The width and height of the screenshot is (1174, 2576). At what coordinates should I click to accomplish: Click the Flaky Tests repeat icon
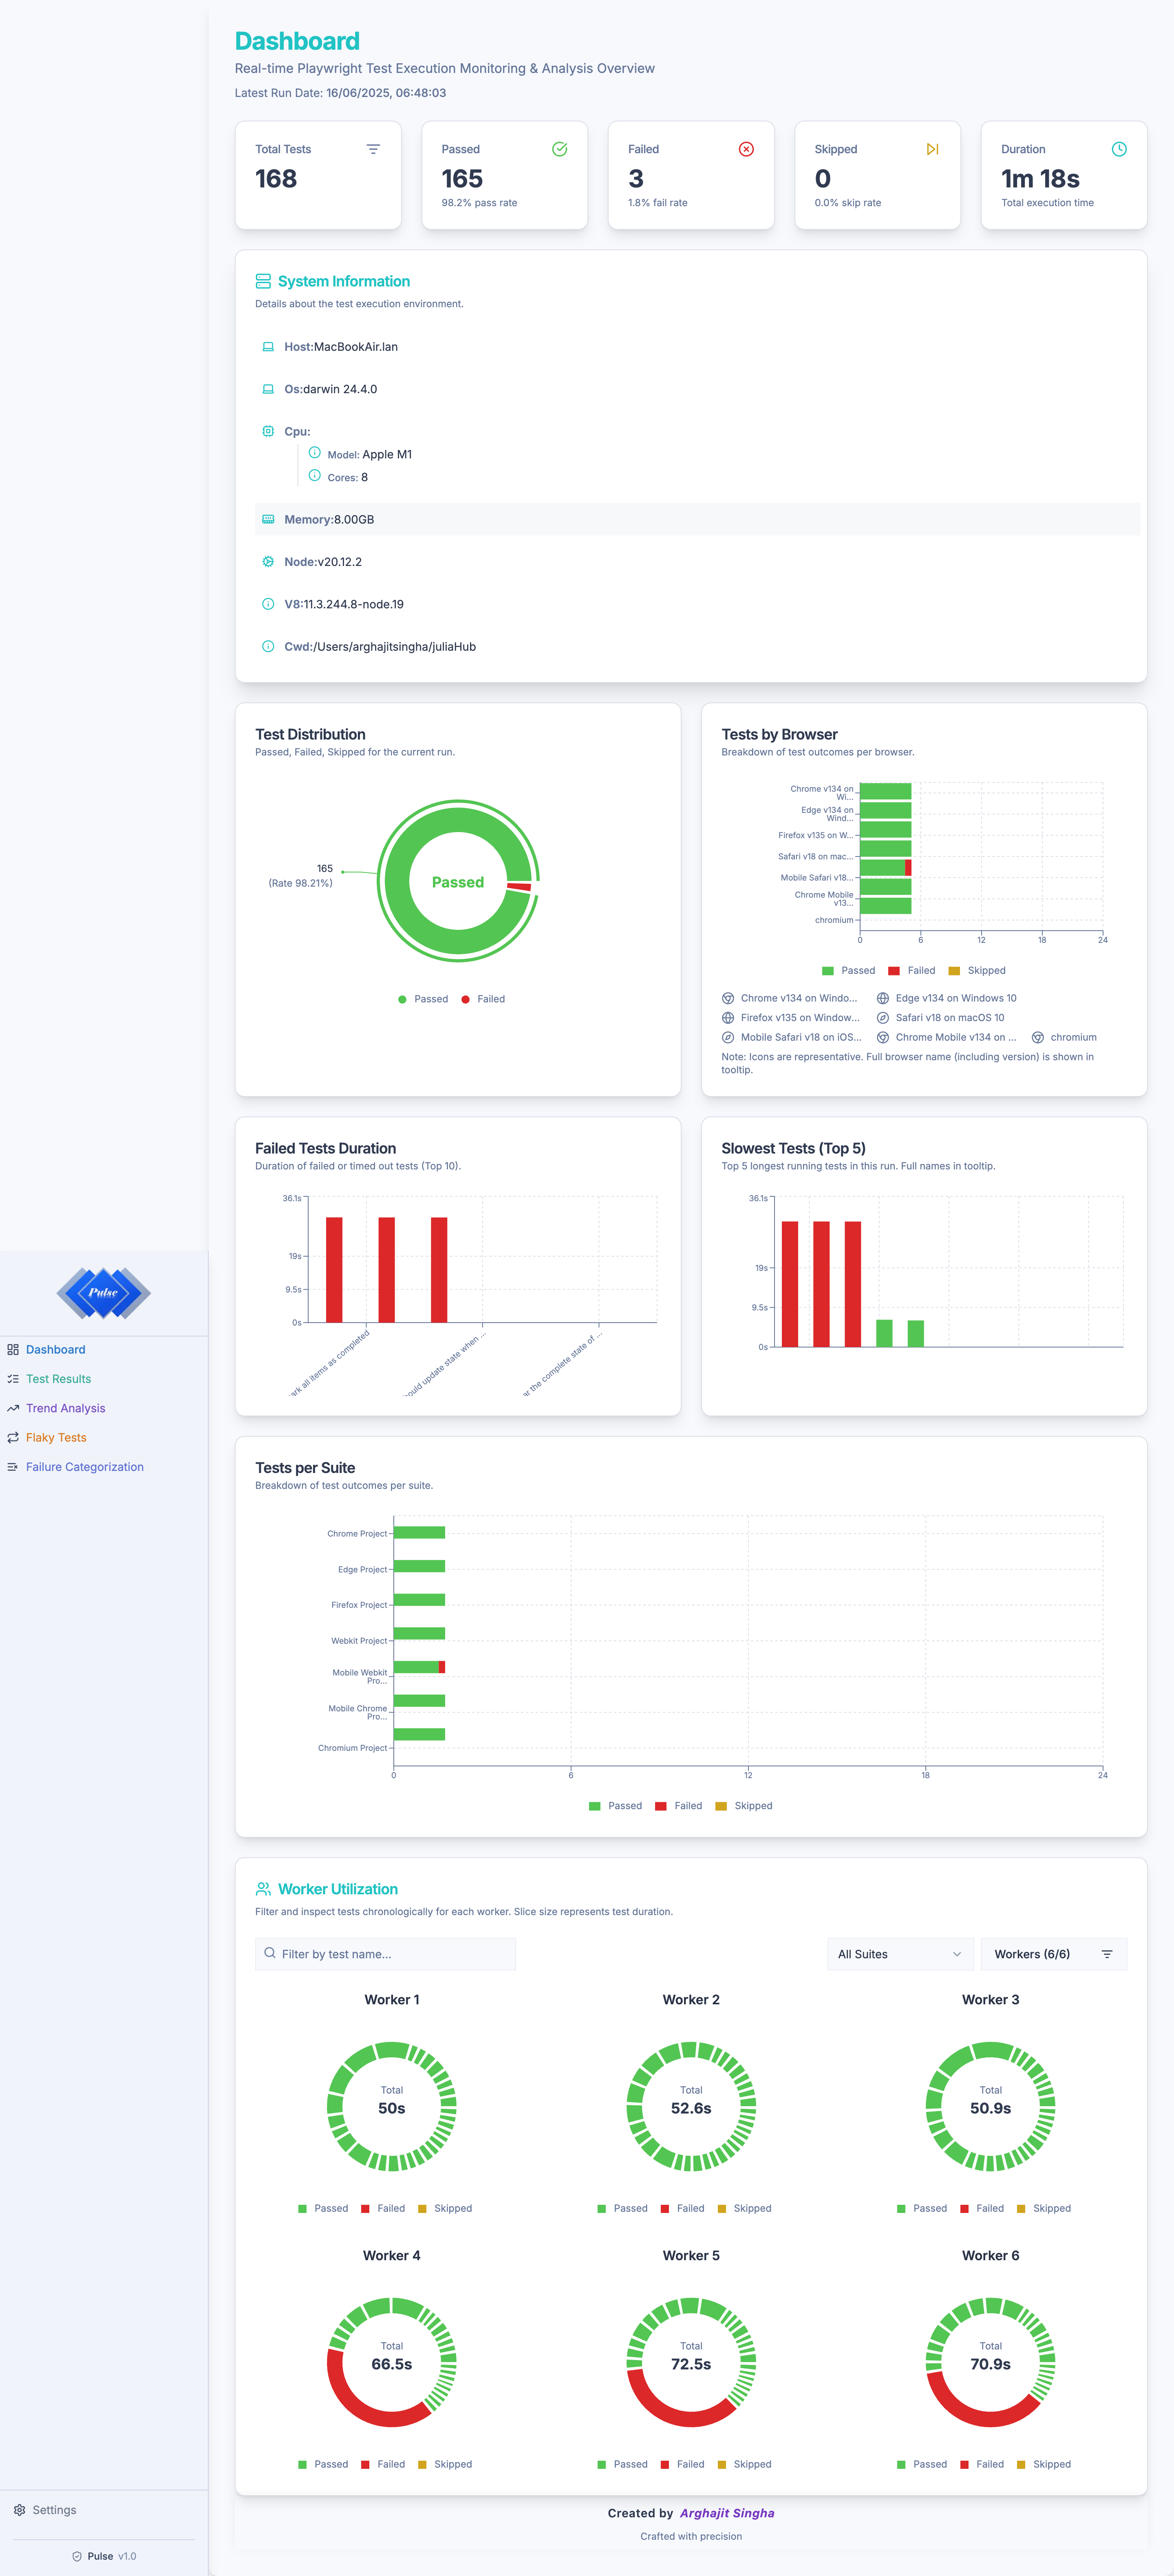pos(13,1437)
